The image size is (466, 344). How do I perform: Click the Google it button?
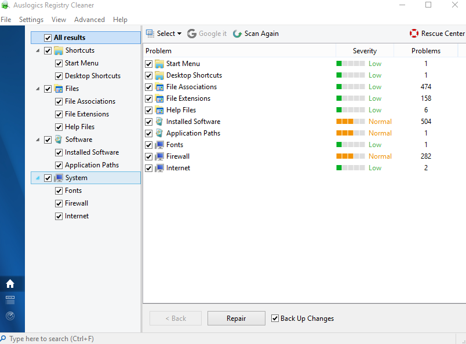207,34
